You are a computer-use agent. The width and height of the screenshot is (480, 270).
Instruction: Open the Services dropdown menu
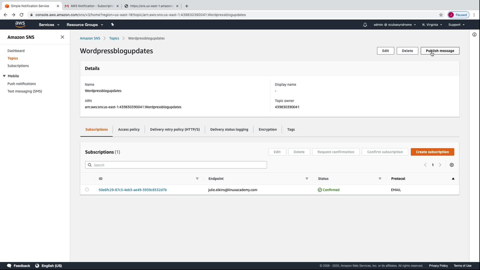coord(49,25)
